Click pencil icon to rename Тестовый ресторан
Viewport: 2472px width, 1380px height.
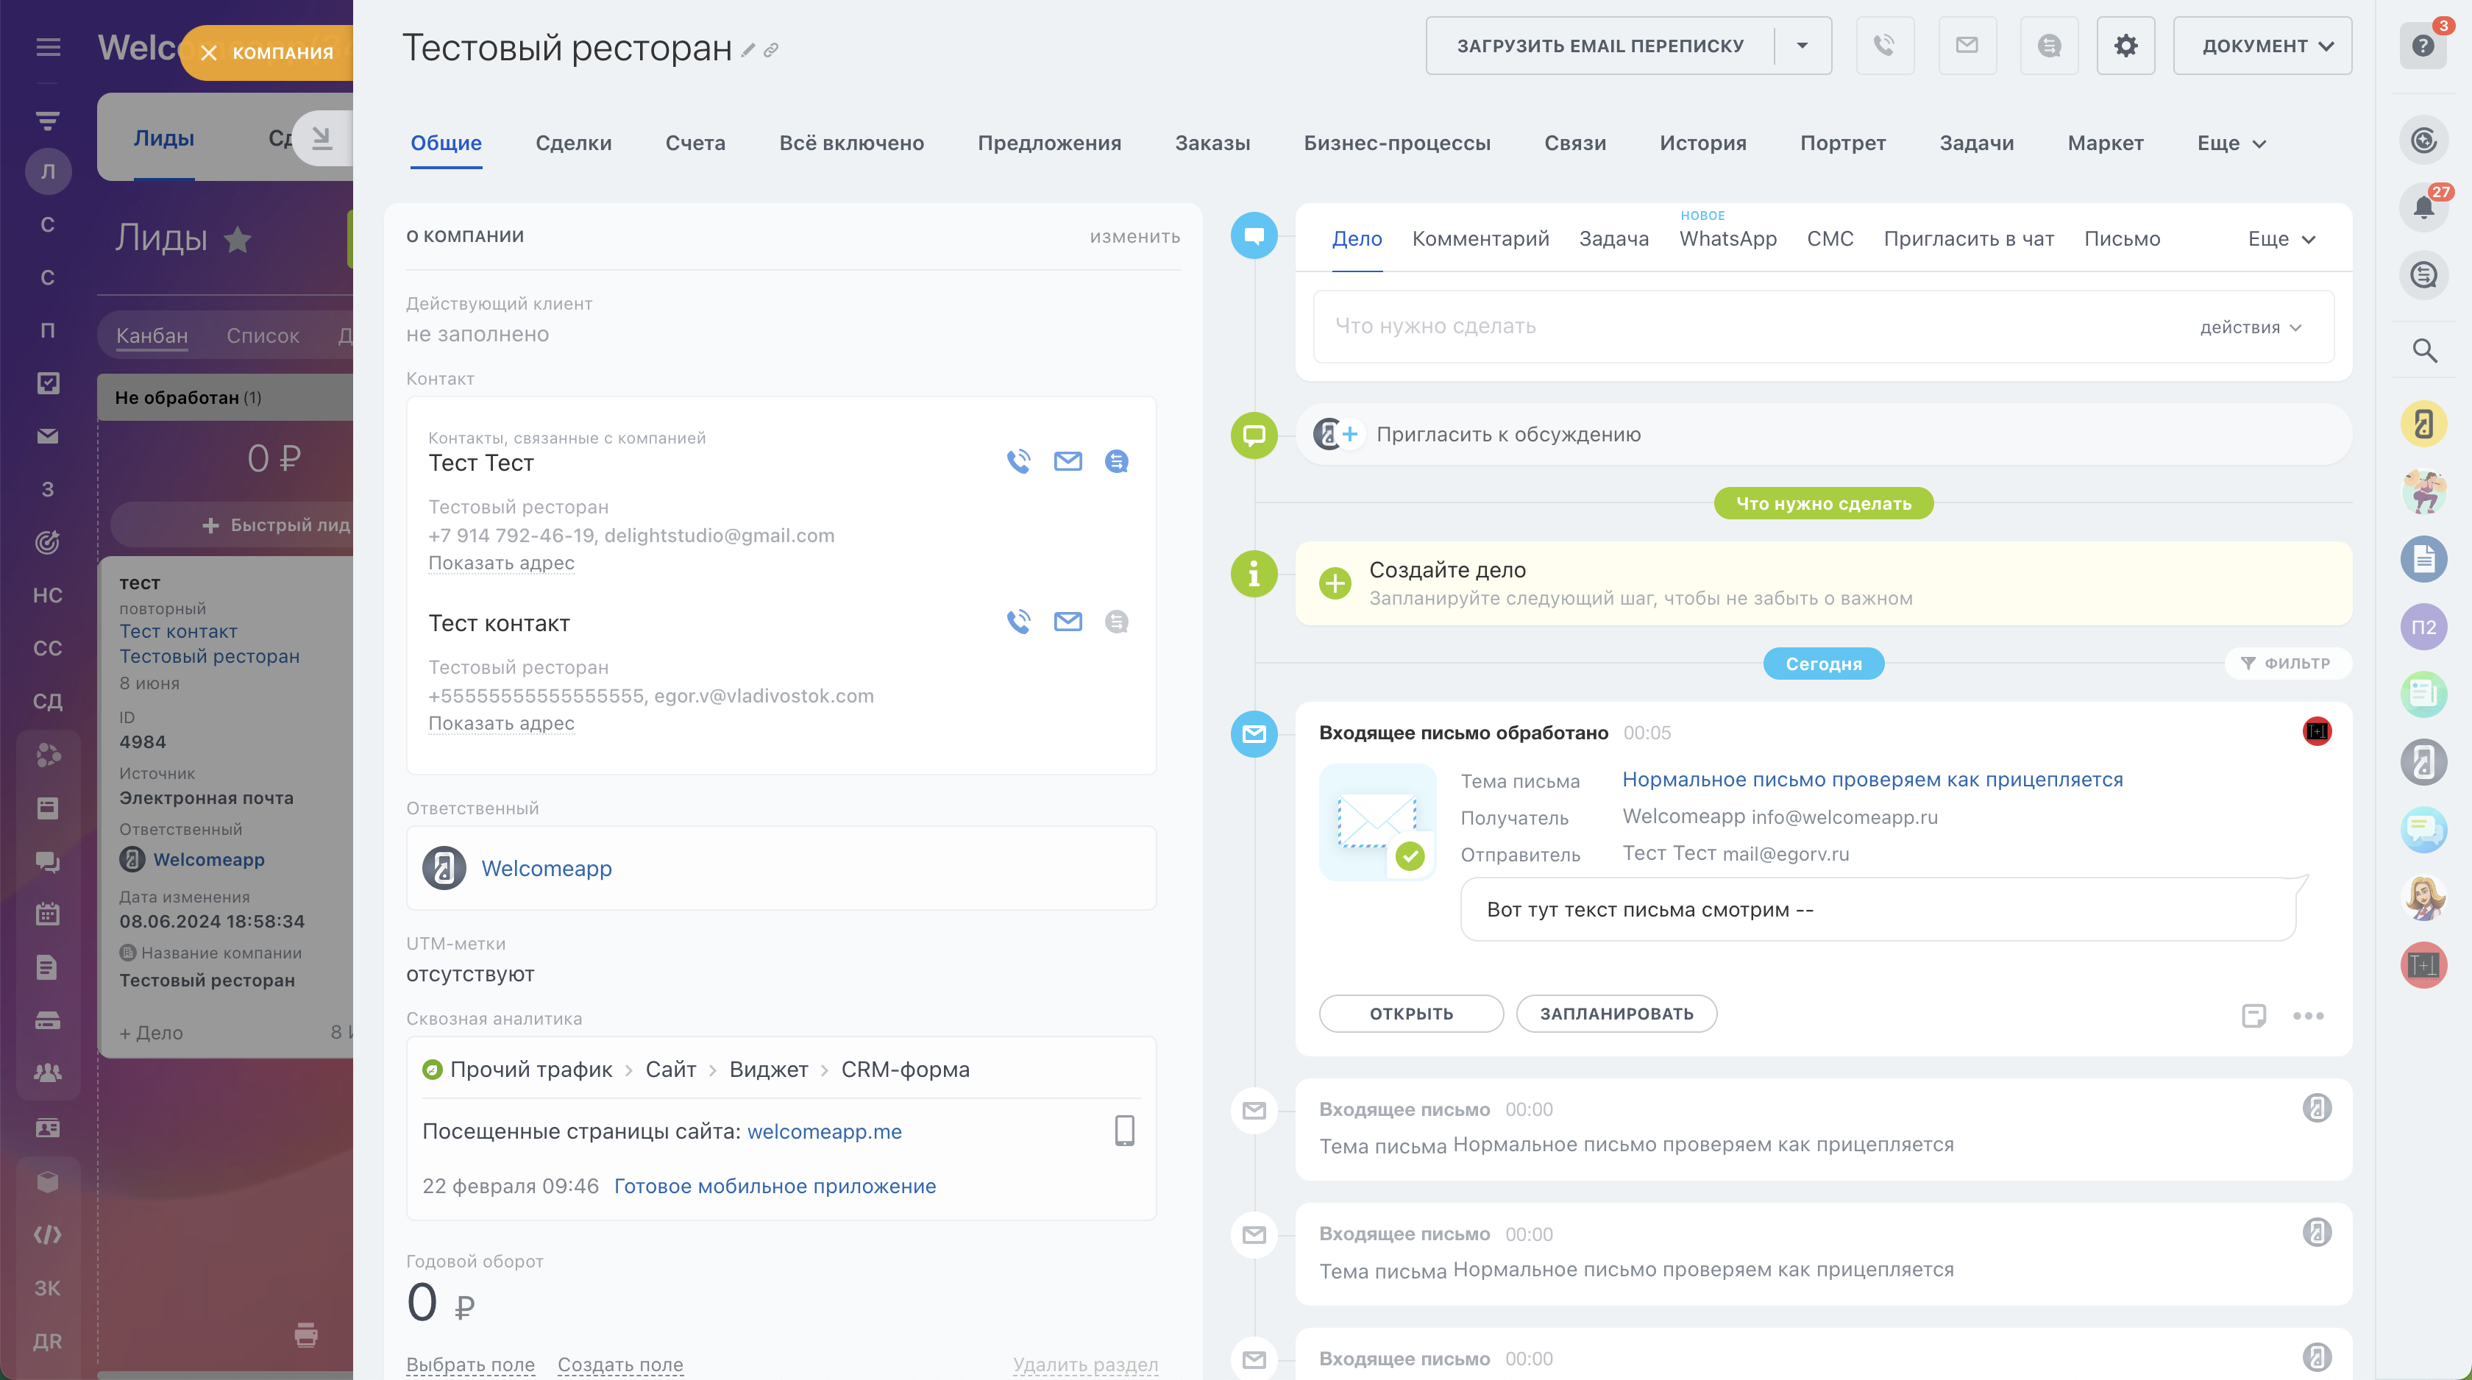[748, 50]
